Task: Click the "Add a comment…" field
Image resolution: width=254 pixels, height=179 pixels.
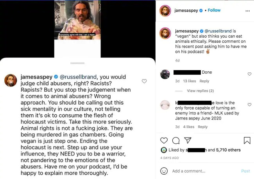Action: click(x=203, y=171)
